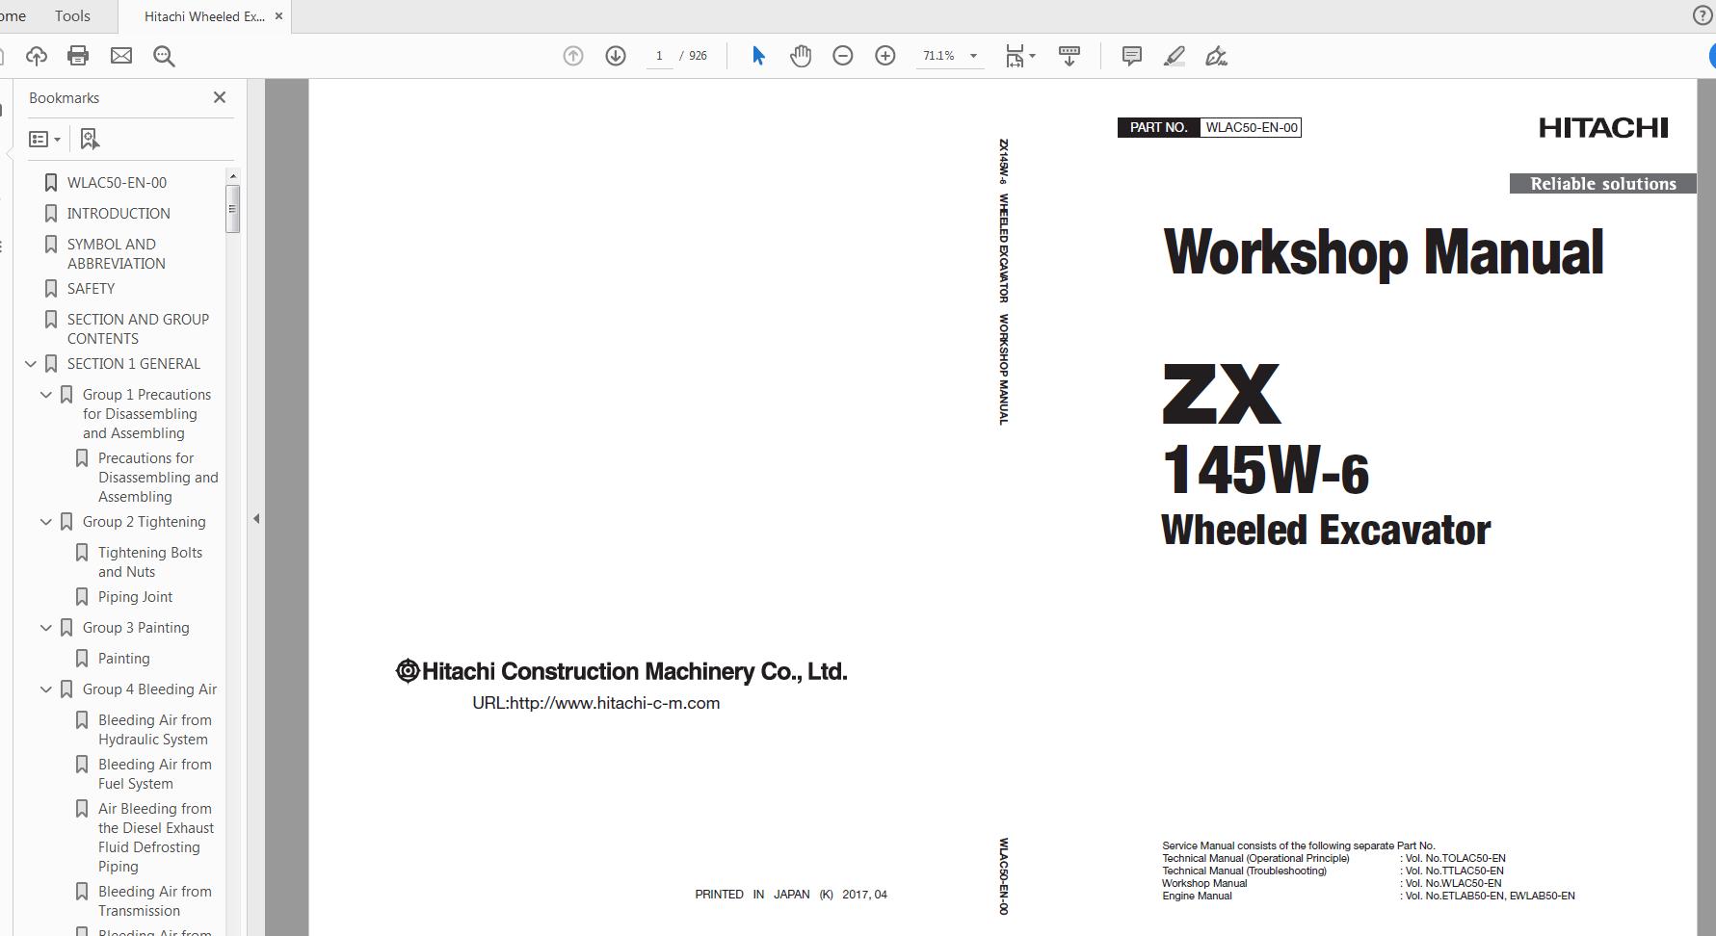Image resolution: width=1716 pixels, height=936 pixels.
Task: Jump to Tightening Bolts and Nuts
Action: point(150,561)
